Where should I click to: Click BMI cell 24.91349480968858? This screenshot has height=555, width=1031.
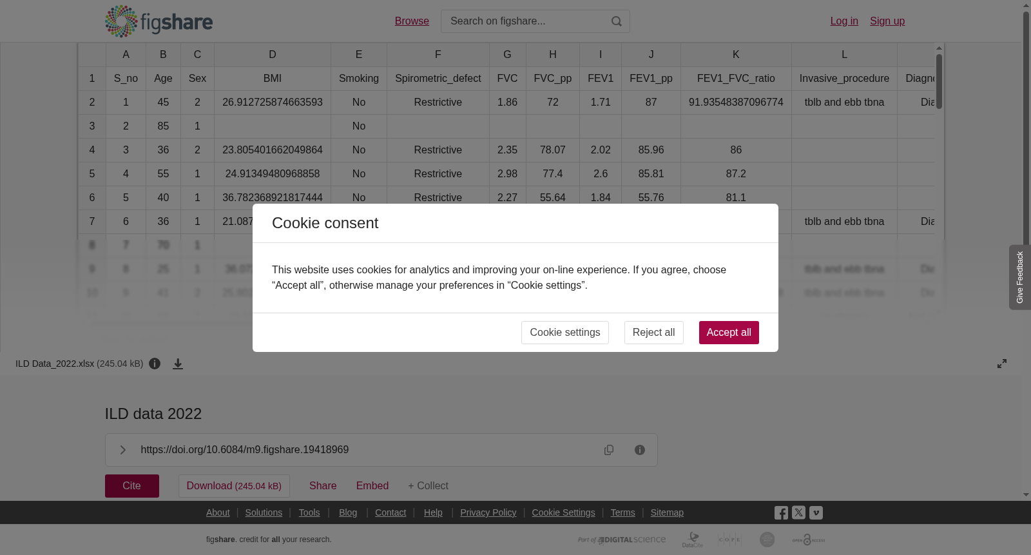[273, 174]
